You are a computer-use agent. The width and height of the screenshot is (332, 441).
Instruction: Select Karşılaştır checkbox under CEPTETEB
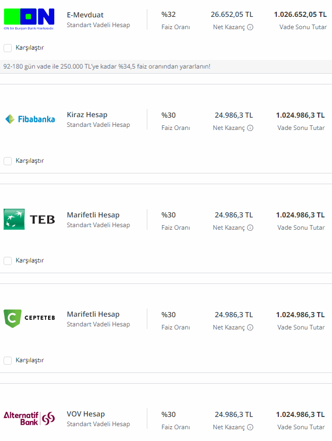click(x=8, y=361)
